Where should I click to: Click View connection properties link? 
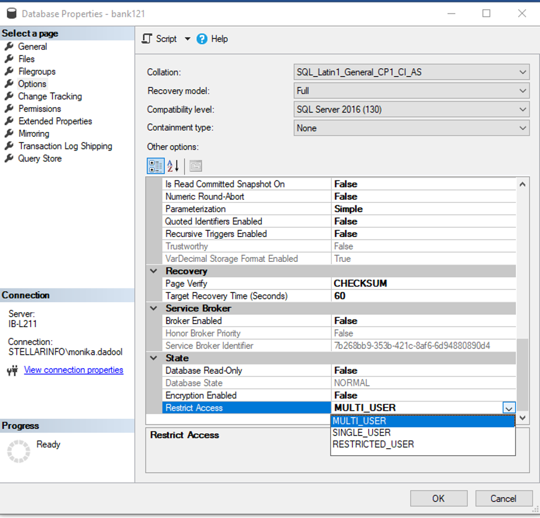pyautogui.click(x=73, y=370)
